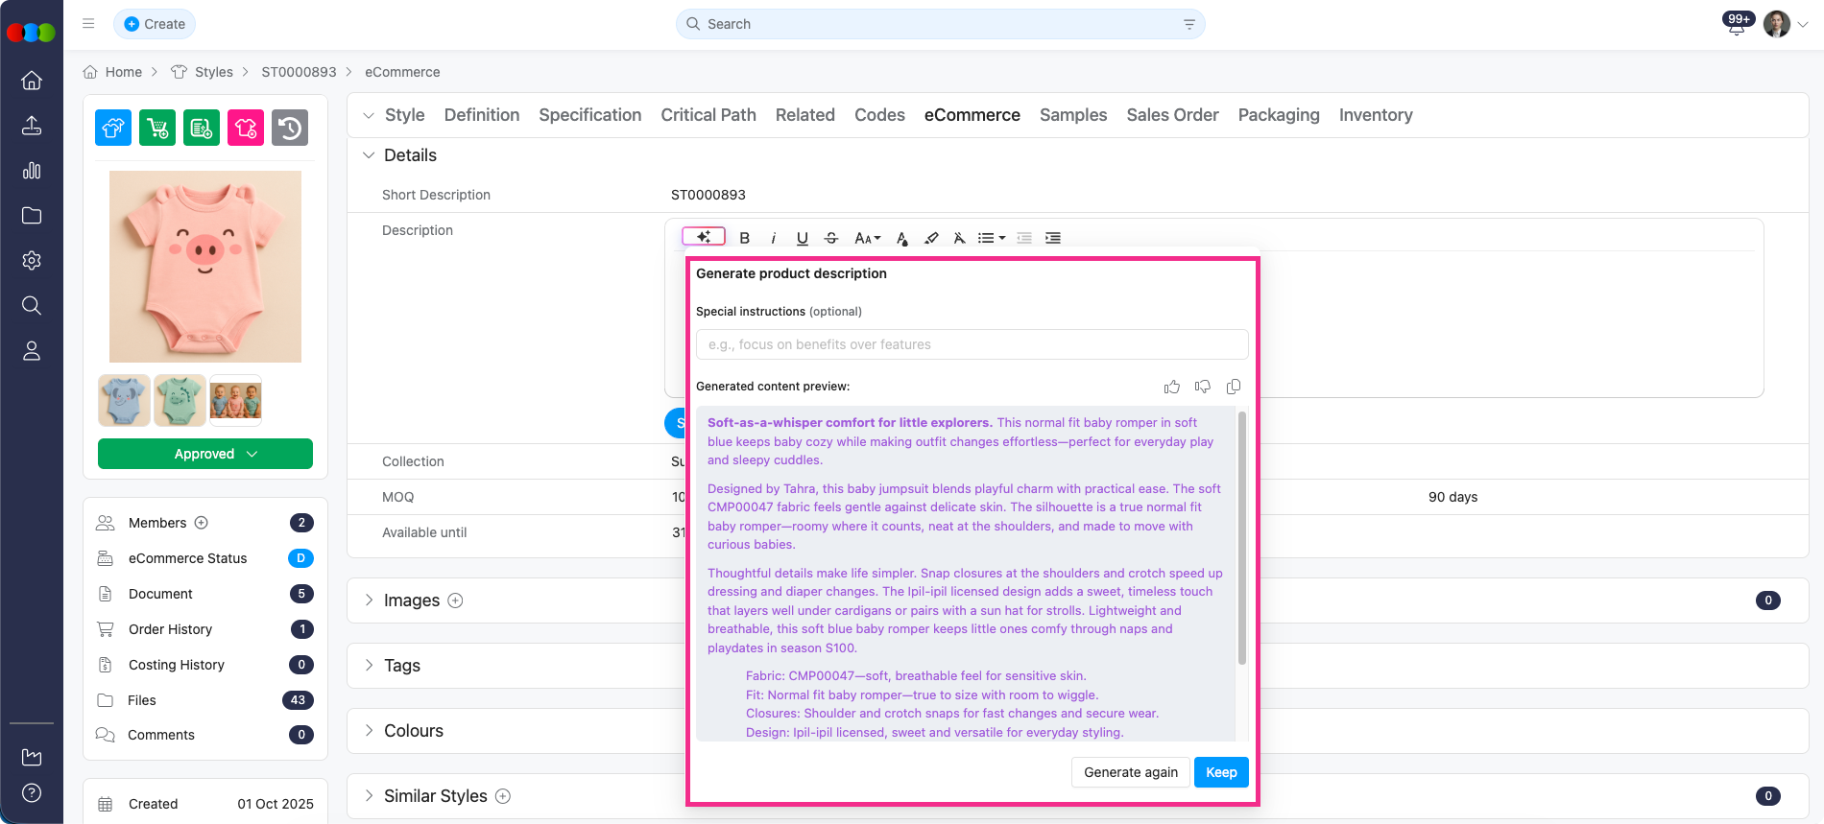Toggle bold formatting in description toolbar

[x=744, y=238]
